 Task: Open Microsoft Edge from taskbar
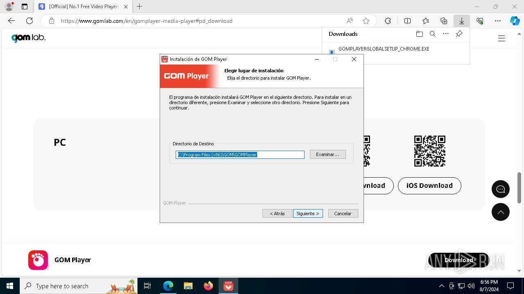pyautogui.click(x=168, y=286)
